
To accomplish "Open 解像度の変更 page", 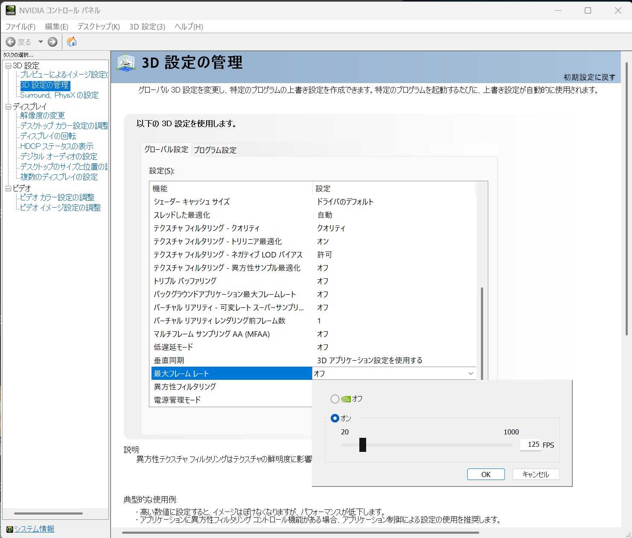I will 43,116.
